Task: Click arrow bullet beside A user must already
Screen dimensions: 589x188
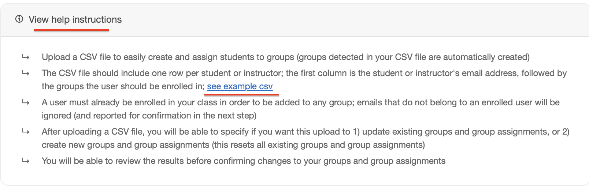Action: [x=26, y=102]
